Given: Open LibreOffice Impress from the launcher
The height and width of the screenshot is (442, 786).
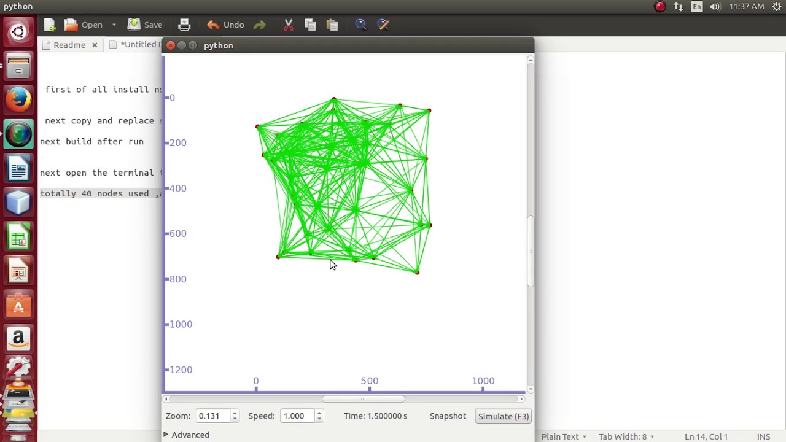Looking at the screenshot, I should point(18,271).
